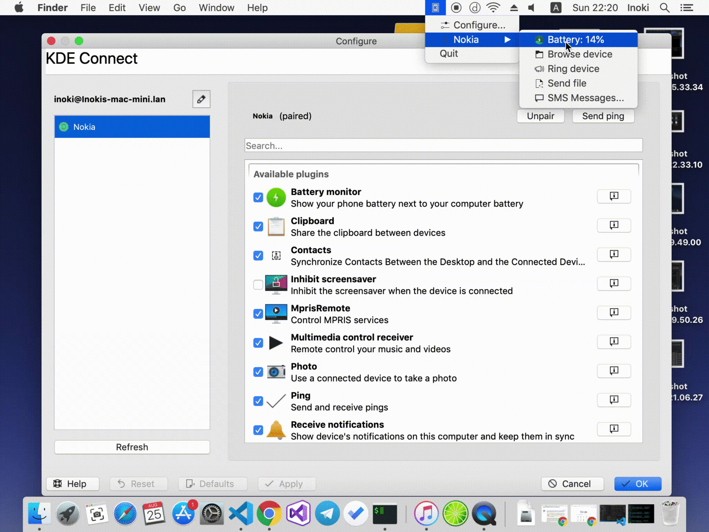Open Photo plugin info button

click(614, 371)
